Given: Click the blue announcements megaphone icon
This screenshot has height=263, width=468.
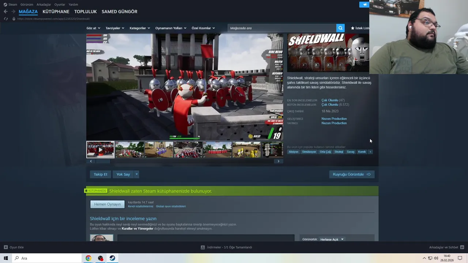Looking at the screenshot, I should coord(364,4).
